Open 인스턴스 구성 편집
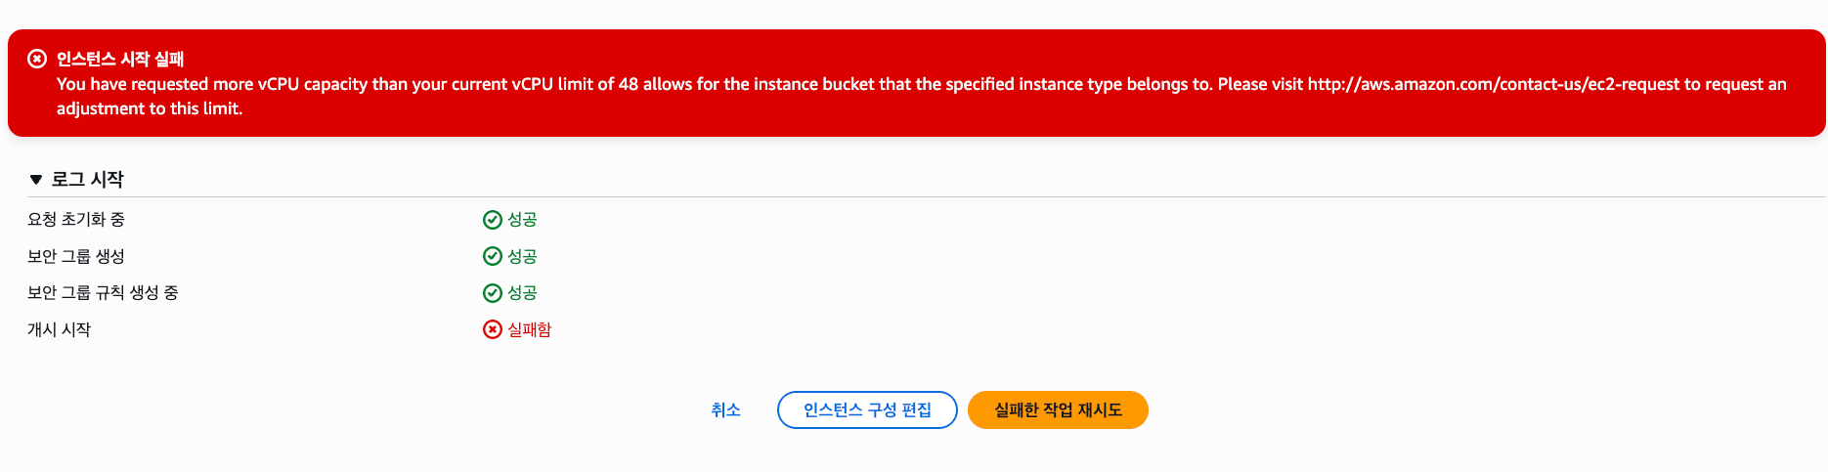 (x=867, y=410)
